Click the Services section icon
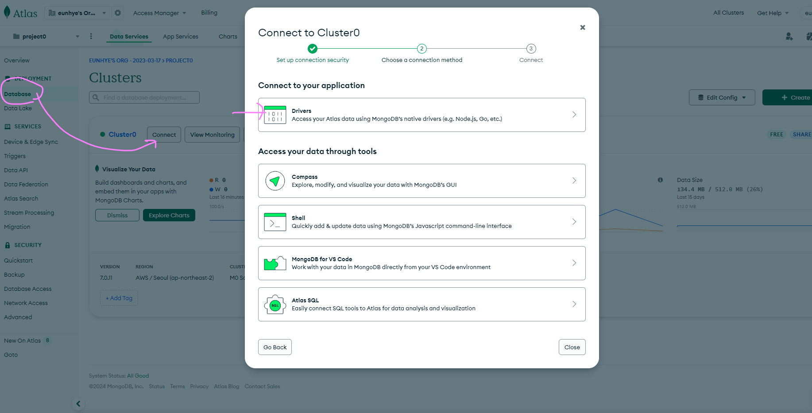Screen dimensions: 812x413 tap(8, 127)
